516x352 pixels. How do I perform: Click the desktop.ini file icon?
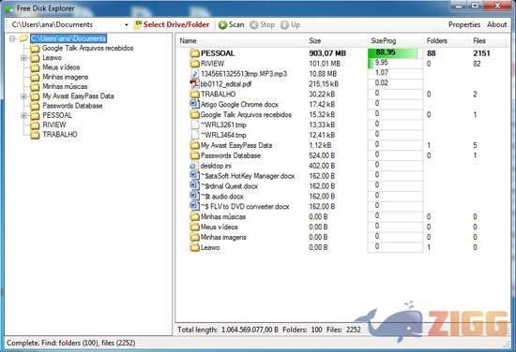pos(194,166)
